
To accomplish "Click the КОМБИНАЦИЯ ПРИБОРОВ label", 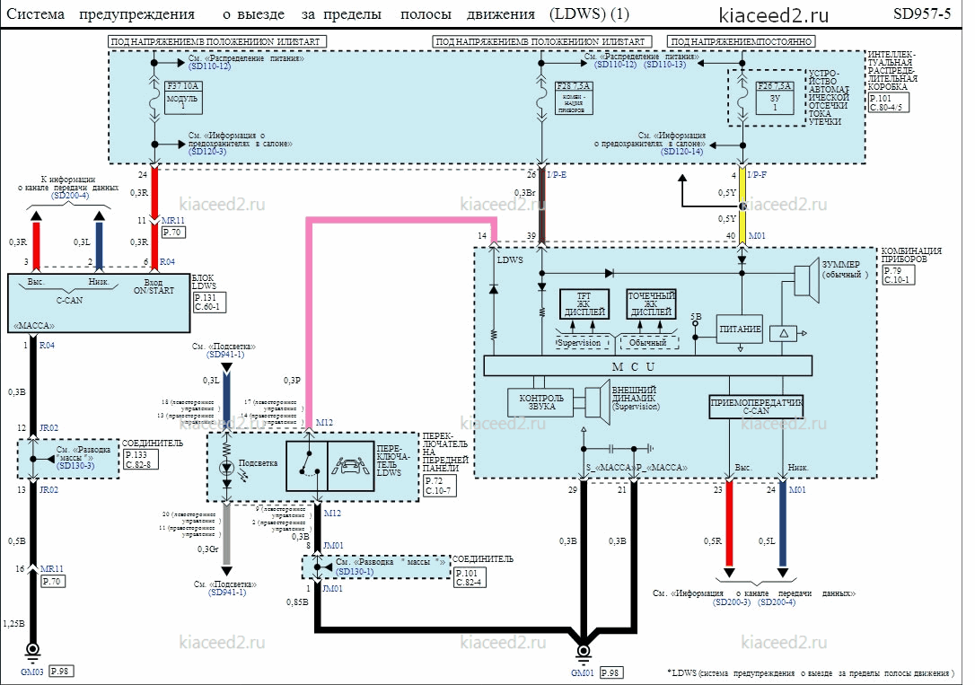I will [911, 255].
